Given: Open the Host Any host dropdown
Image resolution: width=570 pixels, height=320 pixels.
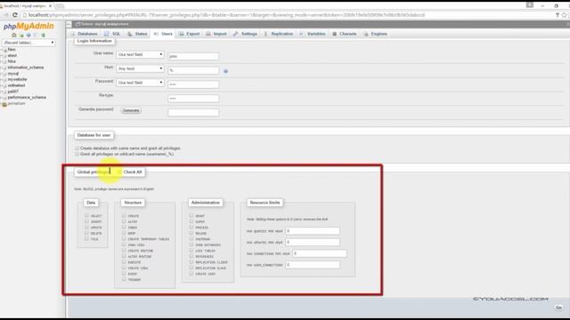Looking at the screenshot, I should pyautogui.click(x=140, y=68).
